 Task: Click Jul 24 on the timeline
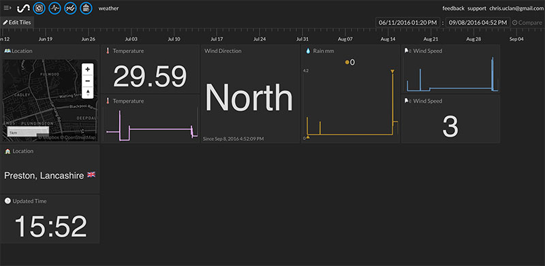[260, 39]
